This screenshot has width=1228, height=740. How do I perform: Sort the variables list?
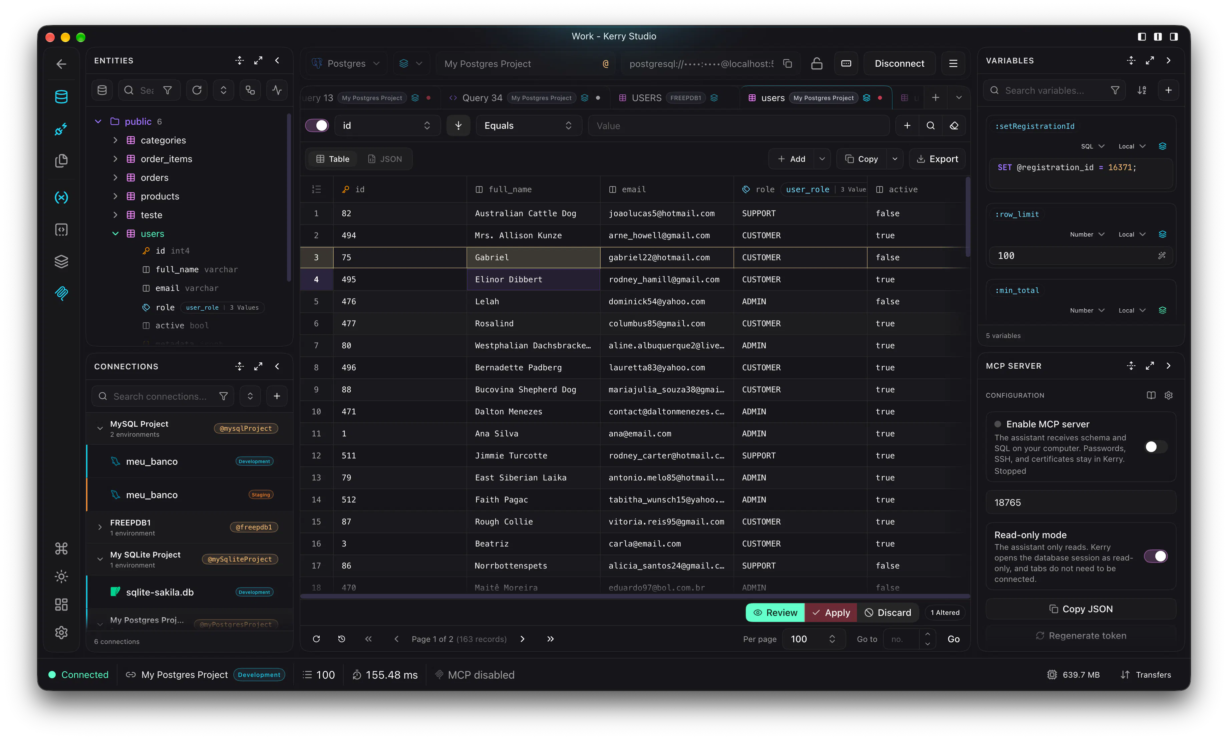pyautogui.click(x=1142, y=90)
